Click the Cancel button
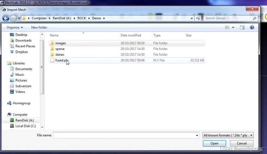Screen dimensions: 267x154 pyautogui.click(x=242, y=143)
